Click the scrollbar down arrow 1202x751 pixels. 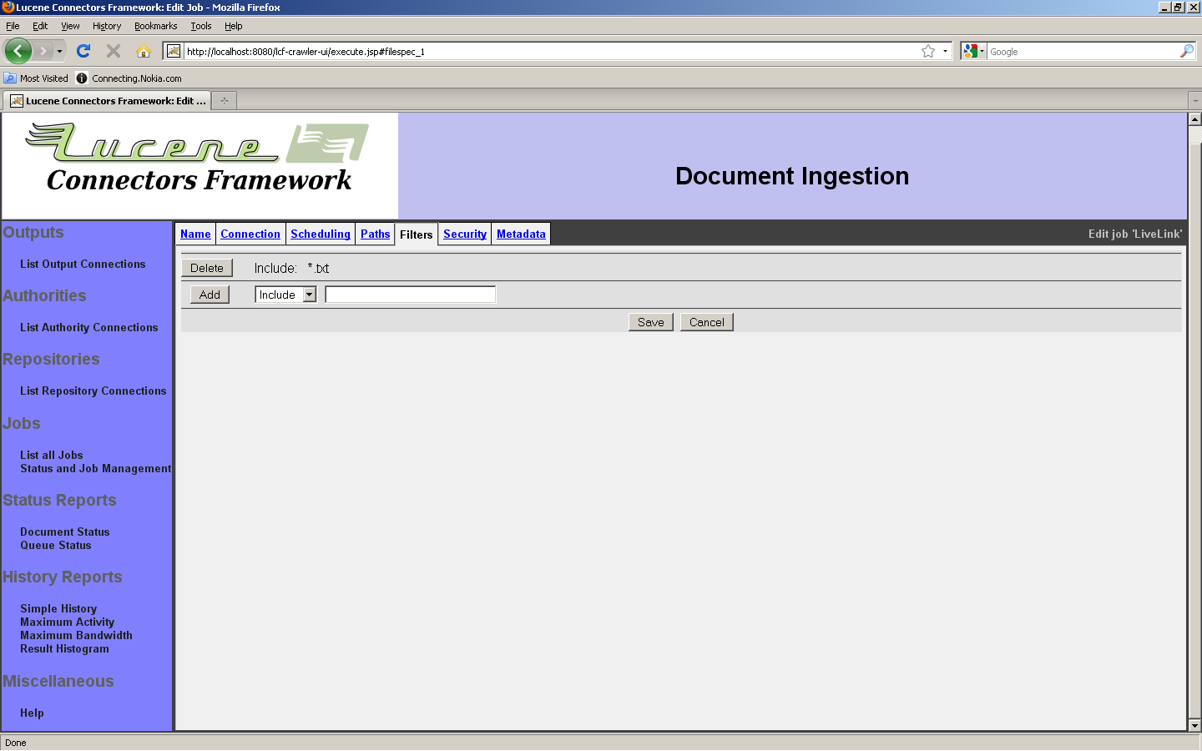1194,725
